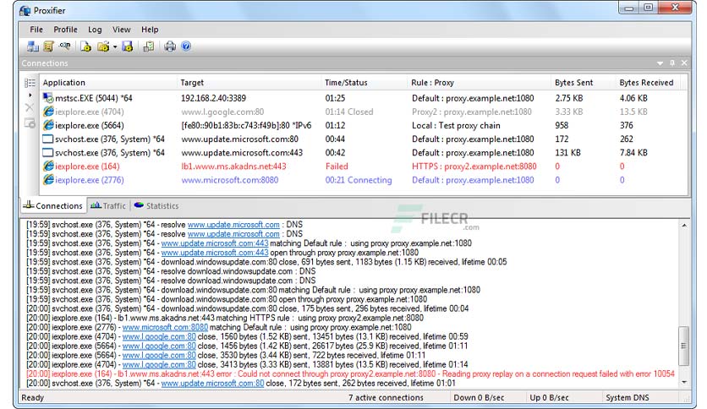The width and height of the screenshot is (707, 409).
Task: Open www.l.google.com:80 link with lifetime 00:59
Action: pos(159,336)
